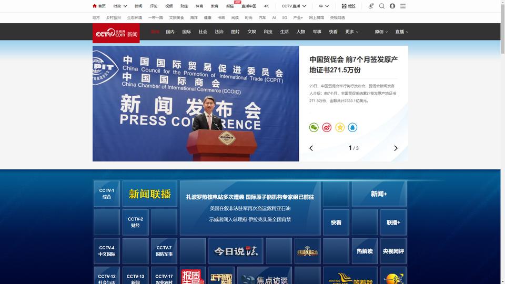505x284 pixels.
Task: Select 国内 tab in news navigation
Action: point(170,32)
